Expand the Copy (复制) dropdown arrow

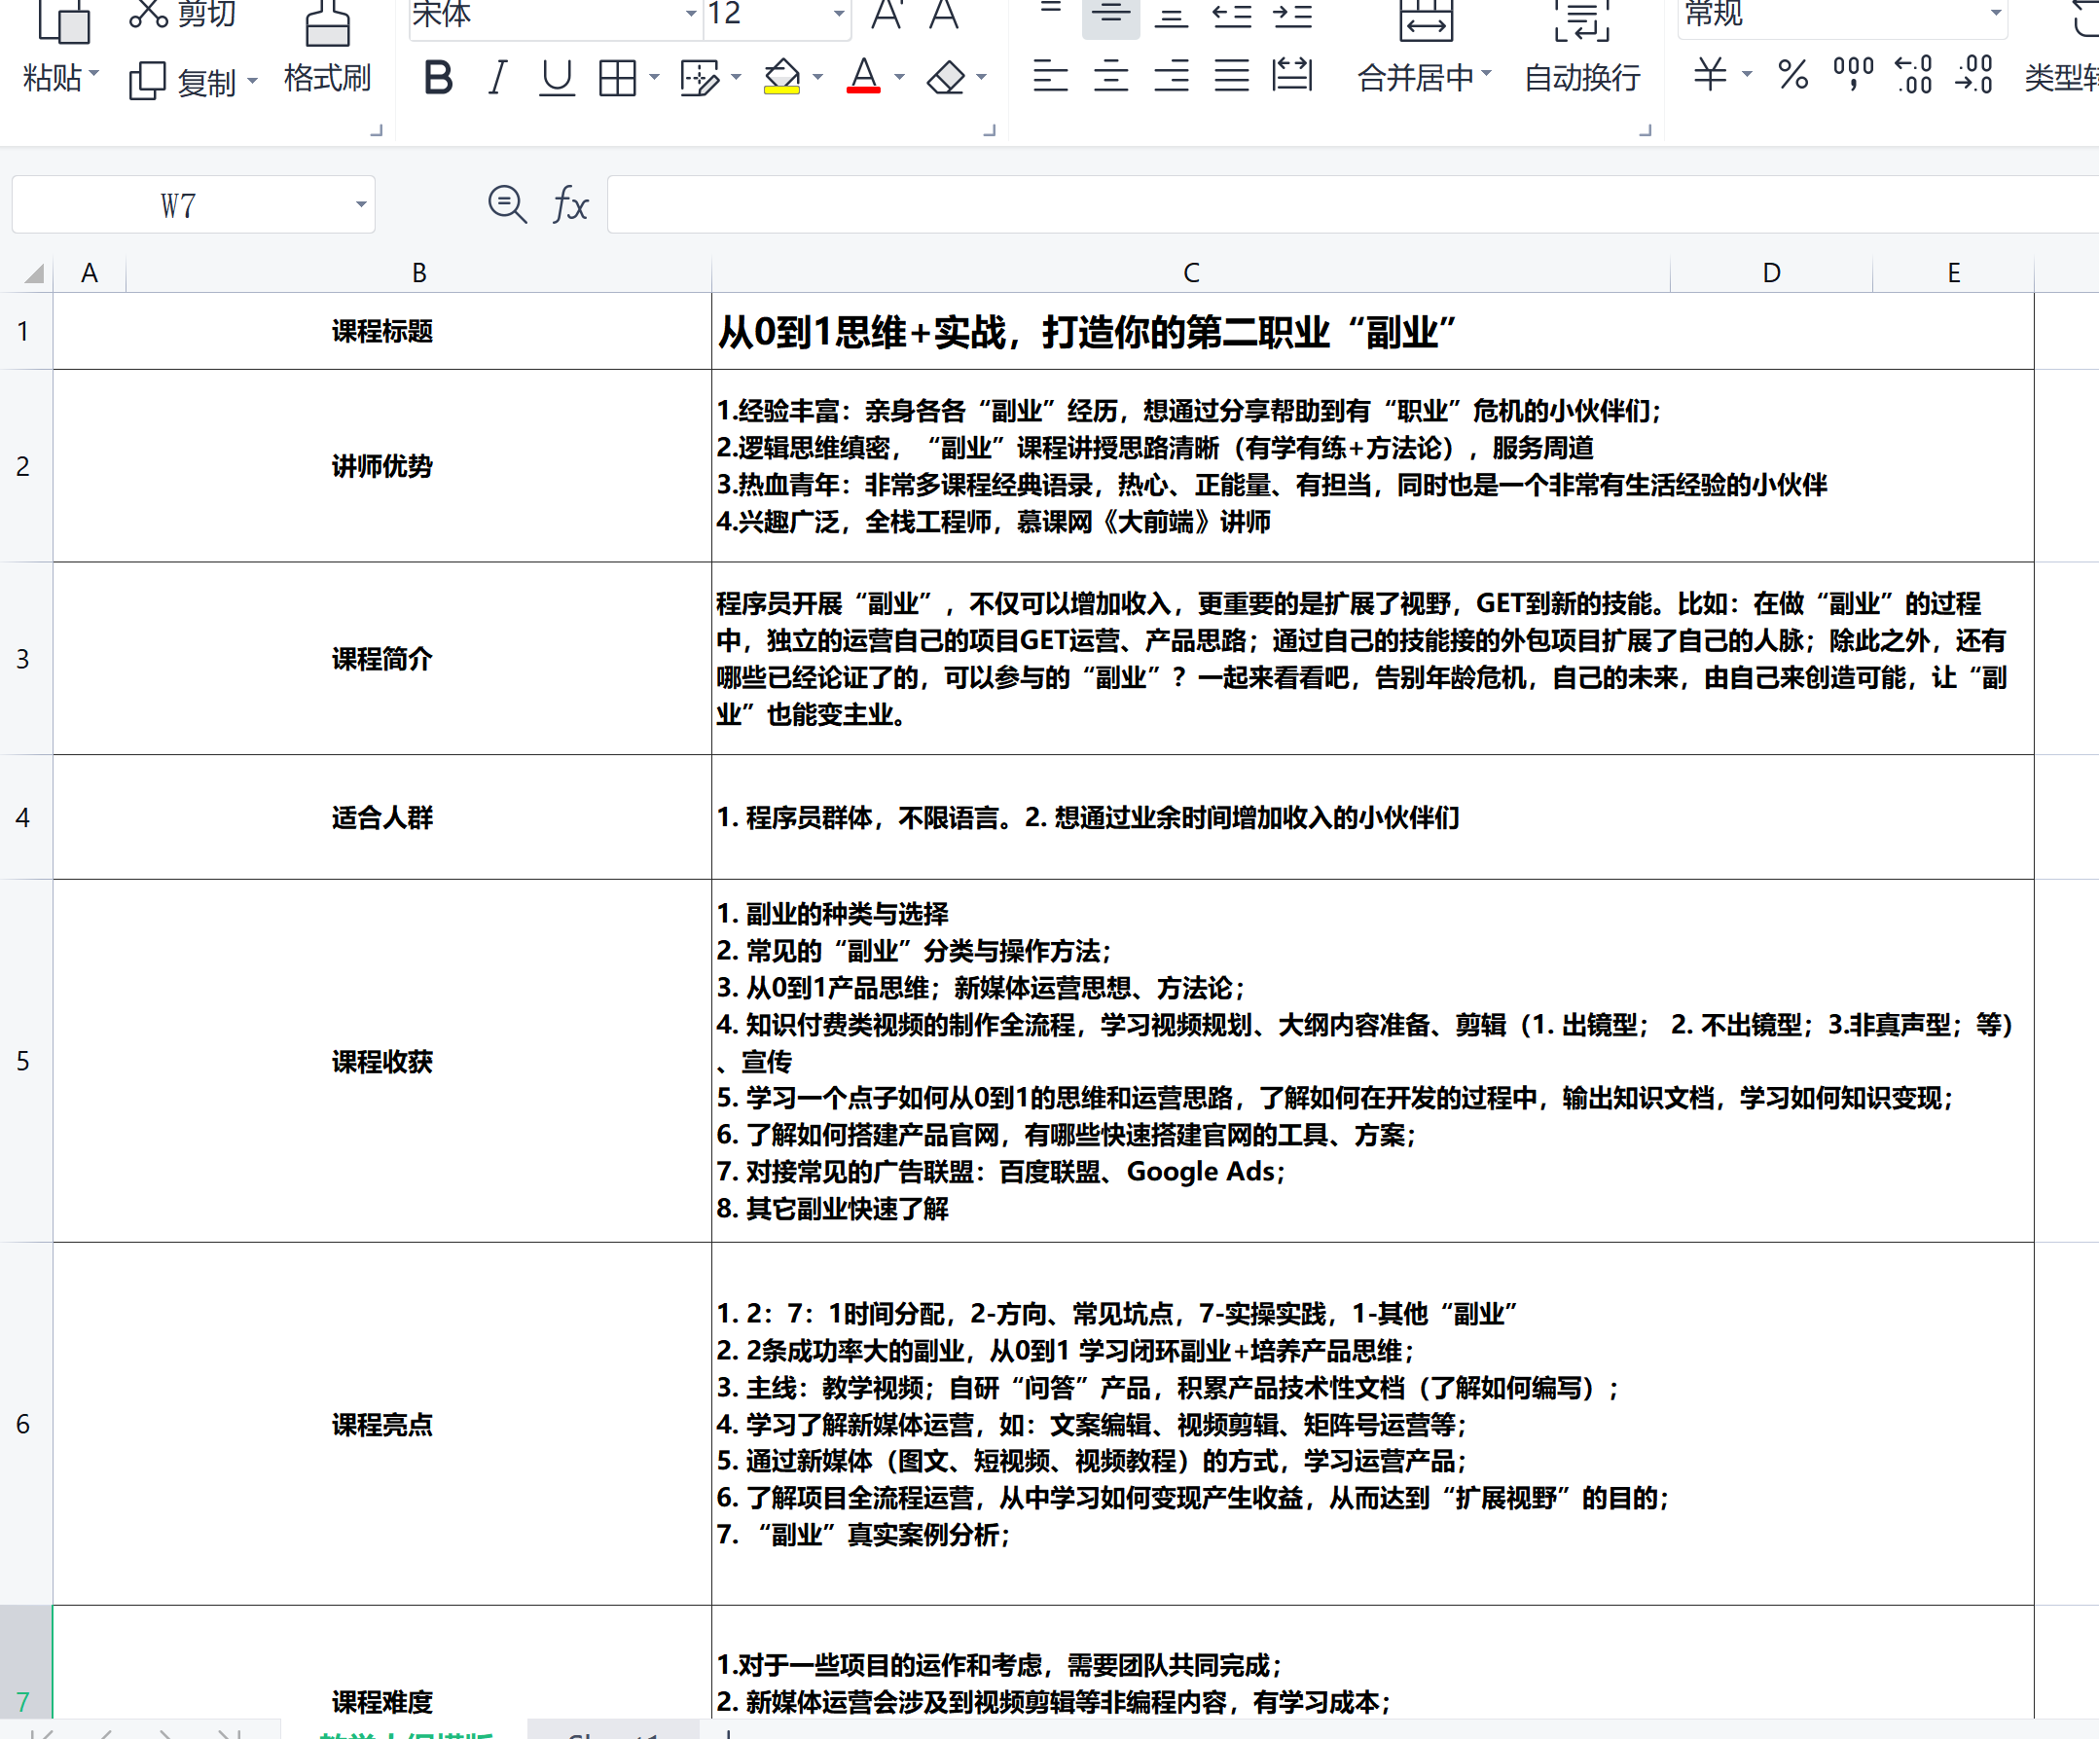252,81
